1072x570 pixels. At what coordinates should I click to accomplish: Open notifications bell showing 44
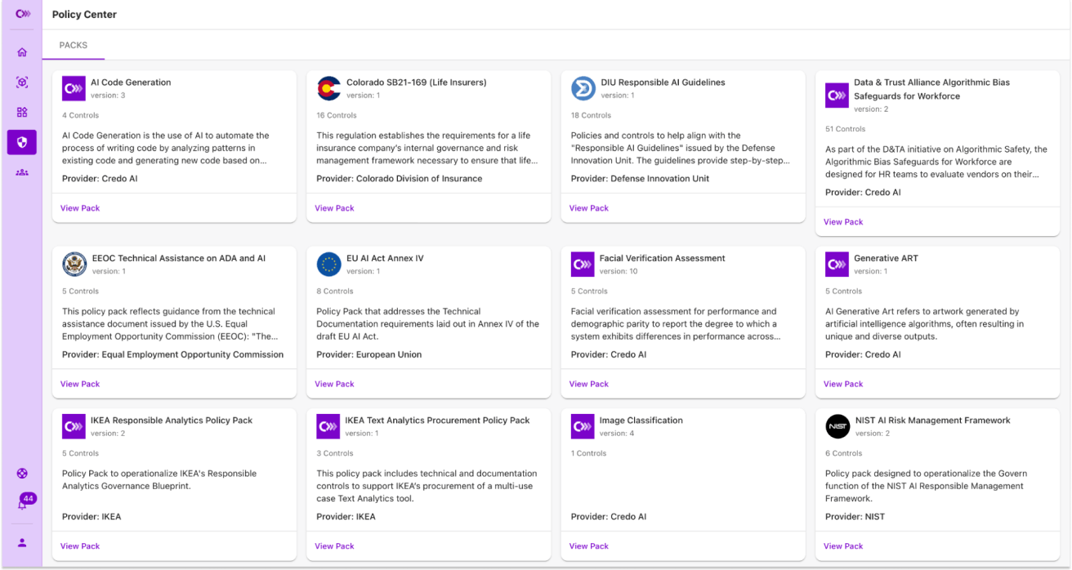(23, 504)
